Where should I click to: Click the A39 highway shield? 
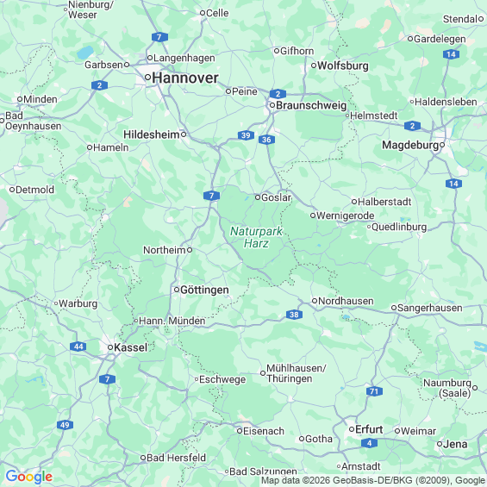pyautogui.click(x=246, y=135)
